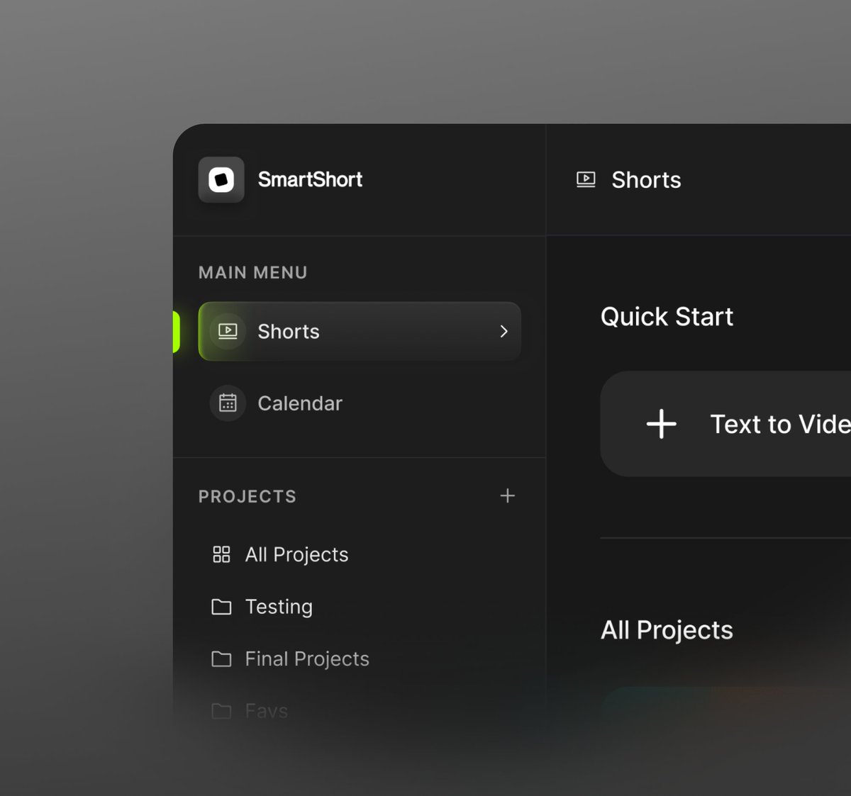Click the Testing folder icon

(221, 607)
